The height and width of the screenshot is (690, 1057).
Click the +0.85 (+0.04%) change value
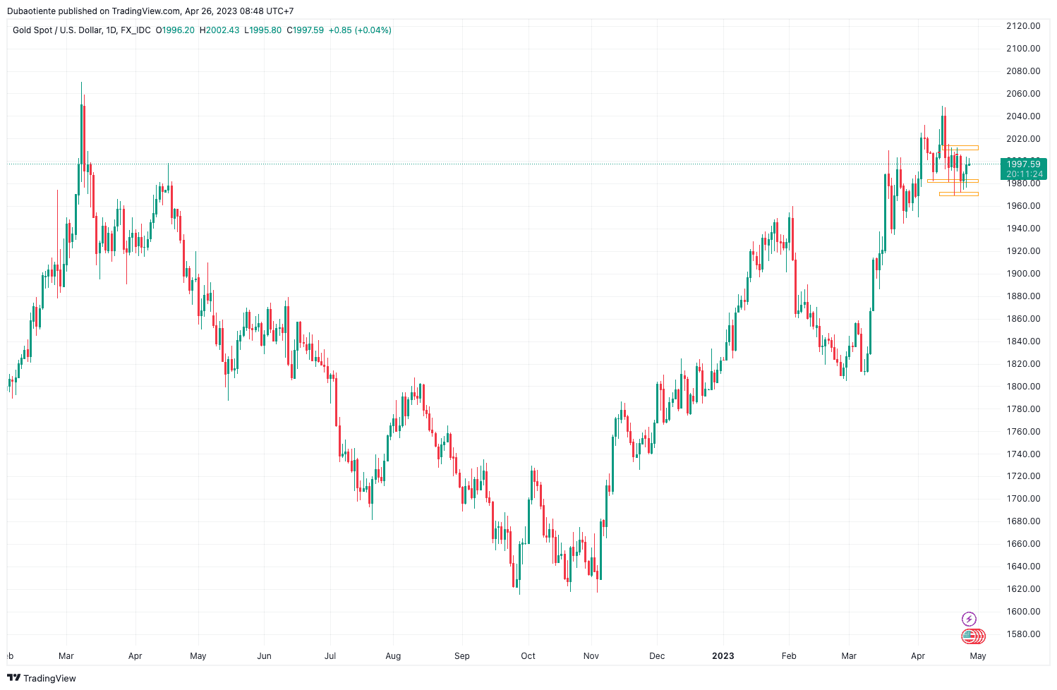click(360, 30)
